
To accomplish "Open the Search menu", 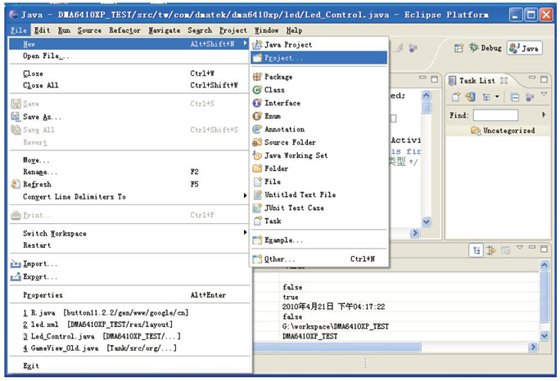I will pyautogui.click(x=200, y=30).
